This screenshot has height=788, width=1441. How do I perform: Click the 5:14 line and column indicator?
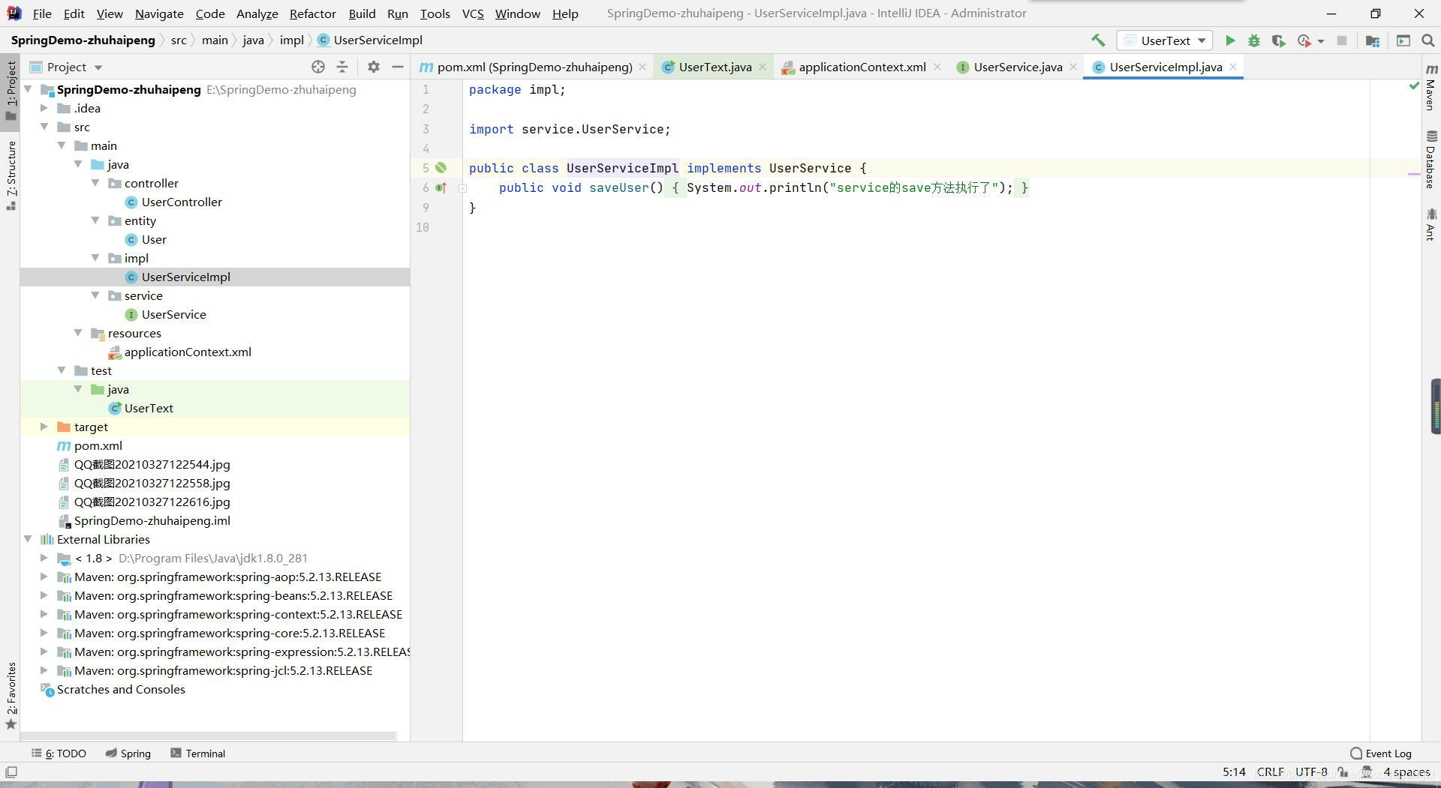pos(1234,772)
